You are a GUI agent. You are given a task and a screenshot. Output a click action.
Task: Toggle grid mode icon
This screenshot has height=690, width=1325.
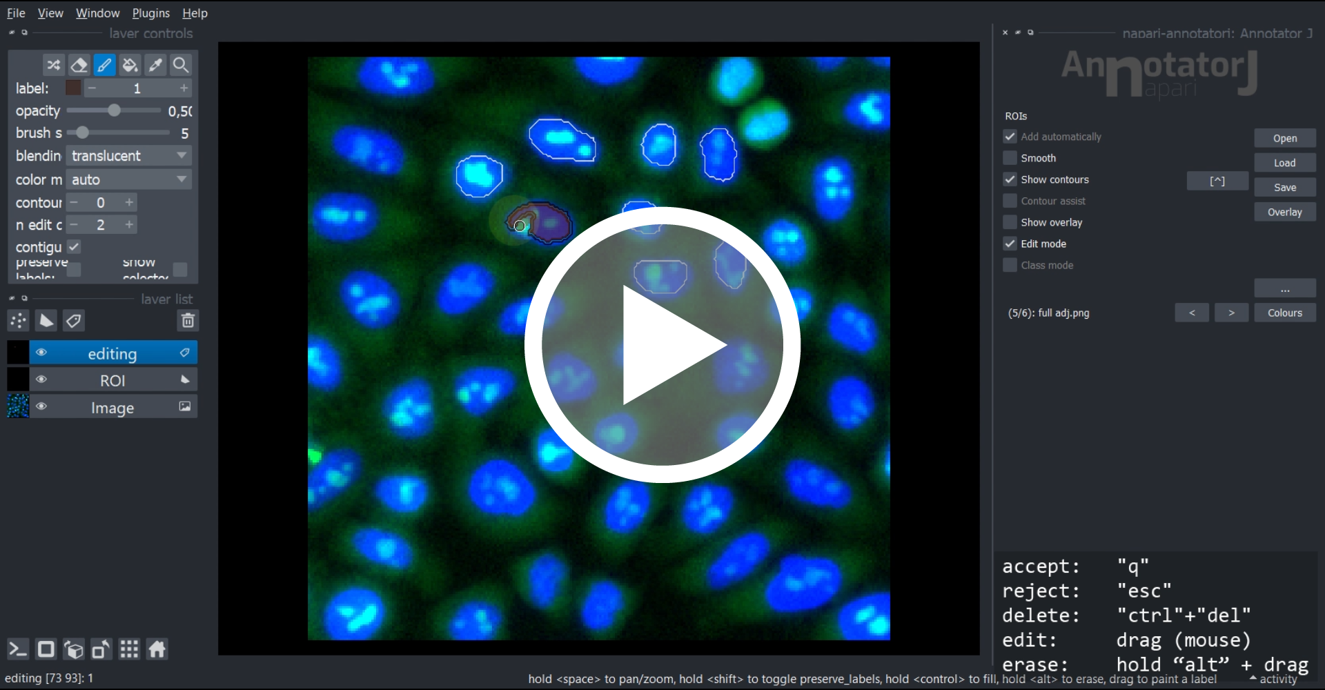click(x=129, y=649)
